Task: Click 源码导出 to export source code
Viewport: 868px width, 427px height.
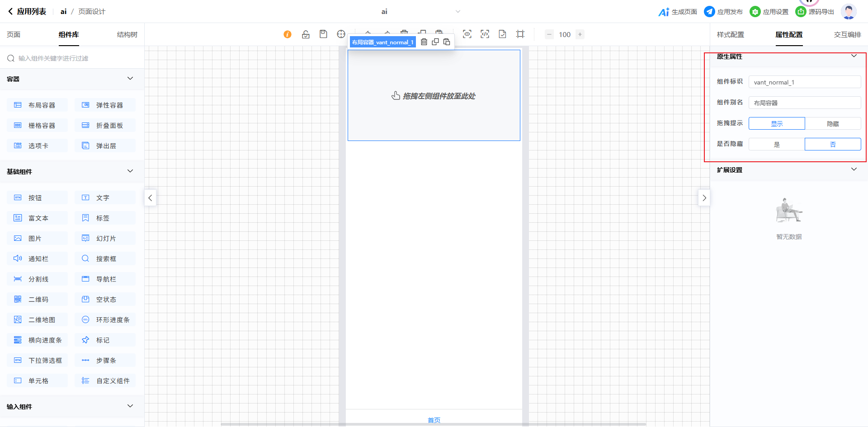Action: pos(815,12)
